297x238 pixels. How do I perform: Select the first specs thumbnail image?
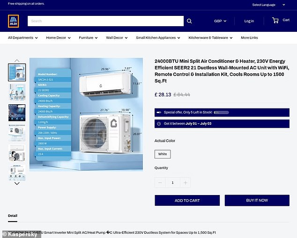coord(17,72)
